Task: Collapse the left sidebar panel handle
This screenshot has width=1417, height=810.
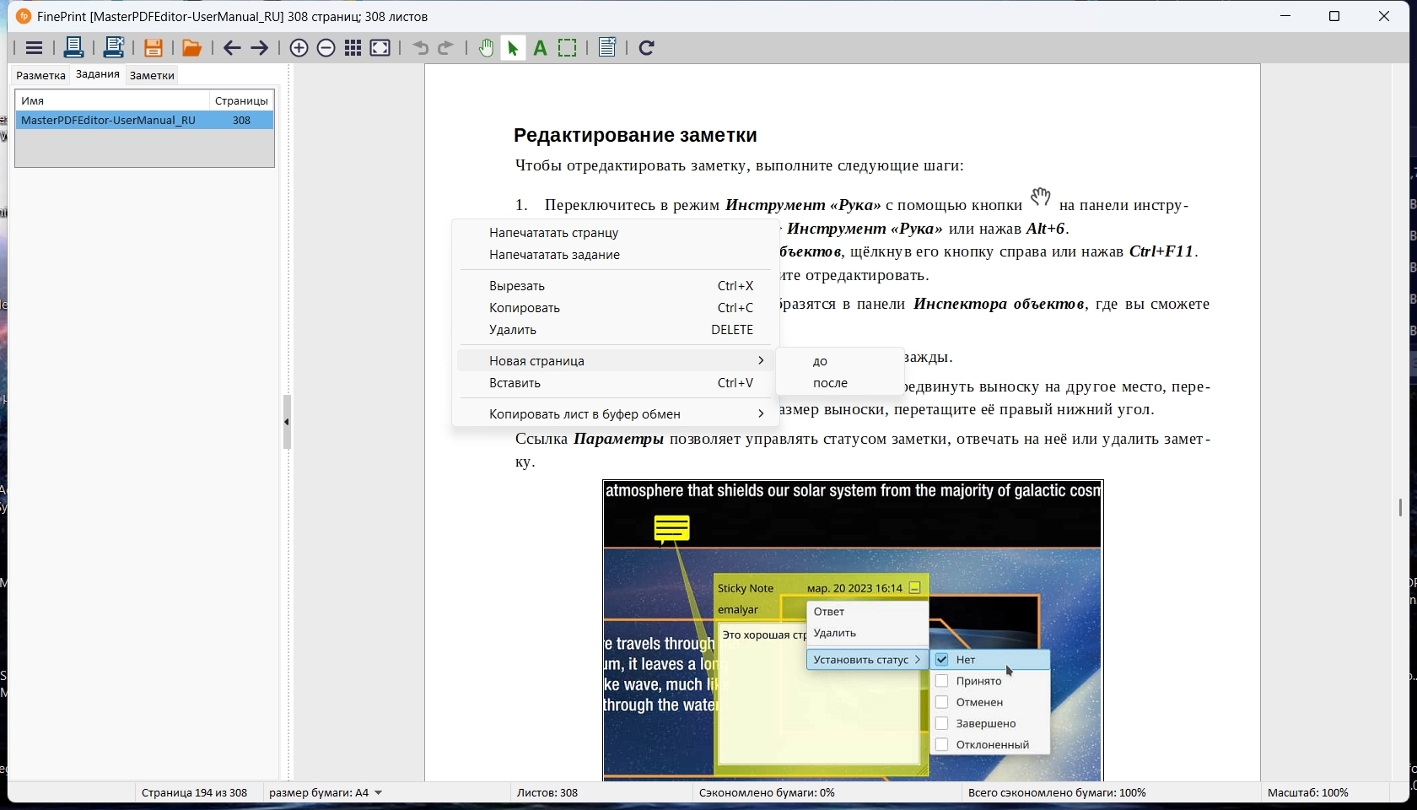Action: (x=287, y=422)
